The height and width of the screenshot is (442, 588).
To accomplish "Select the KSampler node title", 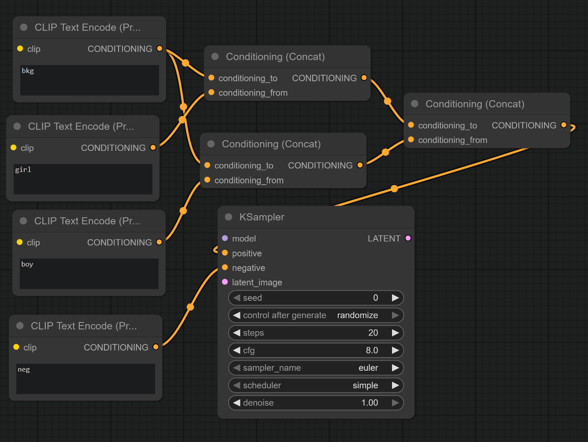I will pyautogui.click(x=262, y=217).
